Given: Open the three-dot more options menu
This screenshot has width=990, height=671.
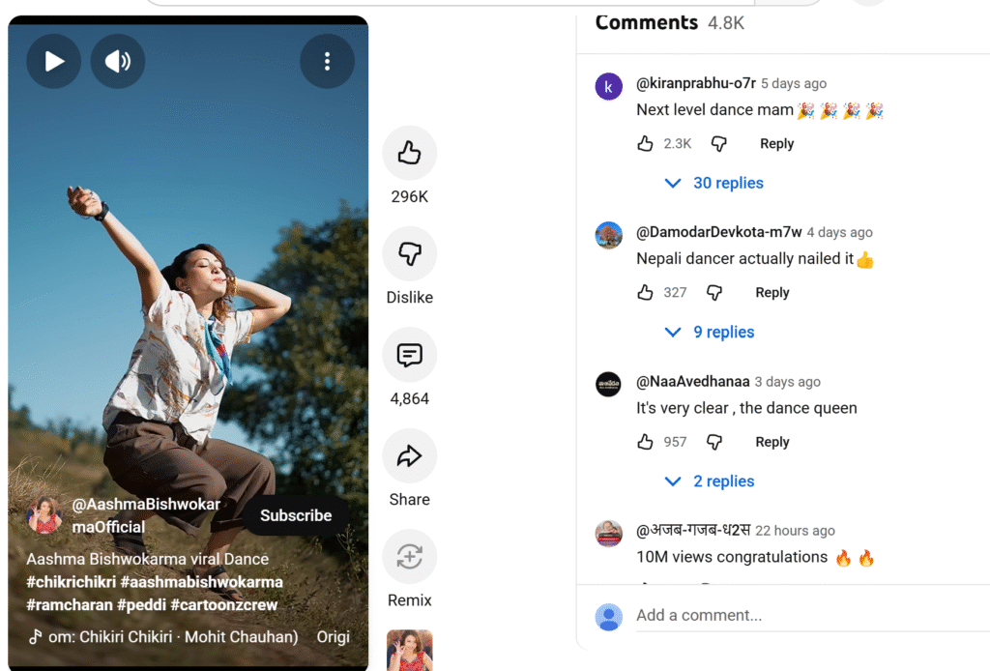Looking at the screenshot, I should pos(327,61).
